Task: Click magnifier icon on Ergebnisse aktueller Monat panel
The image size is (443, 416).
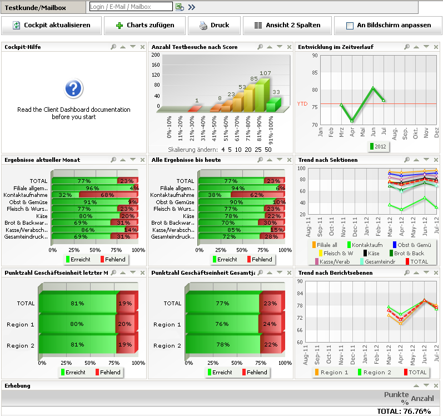Action: pyautogui.click(x=113, y=160)
